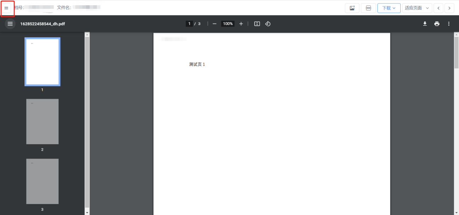Rotate the PDF counterclockwise
459x215 pixels.
tap(268, 24)
